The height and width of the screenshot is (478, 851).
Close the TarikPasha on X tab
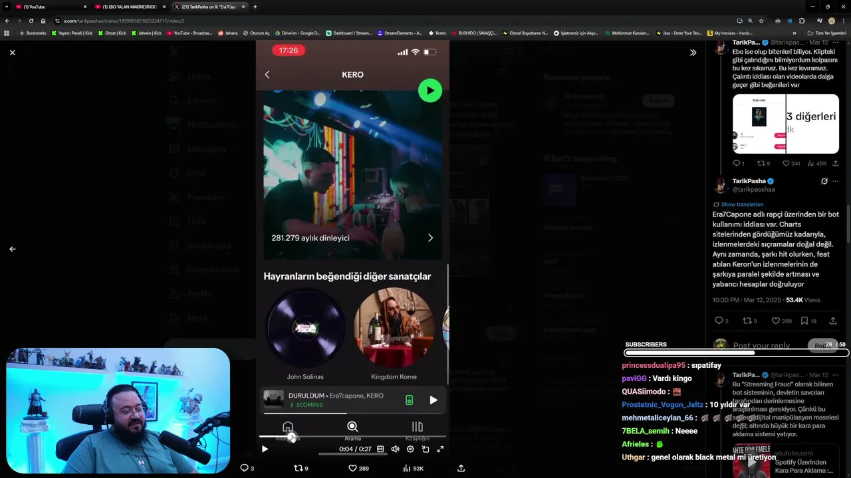click(243, 7)
